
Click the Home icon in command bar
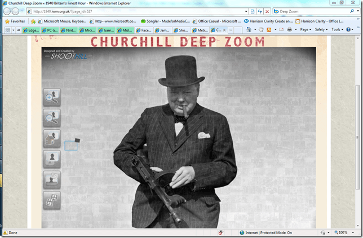(249, 29)
